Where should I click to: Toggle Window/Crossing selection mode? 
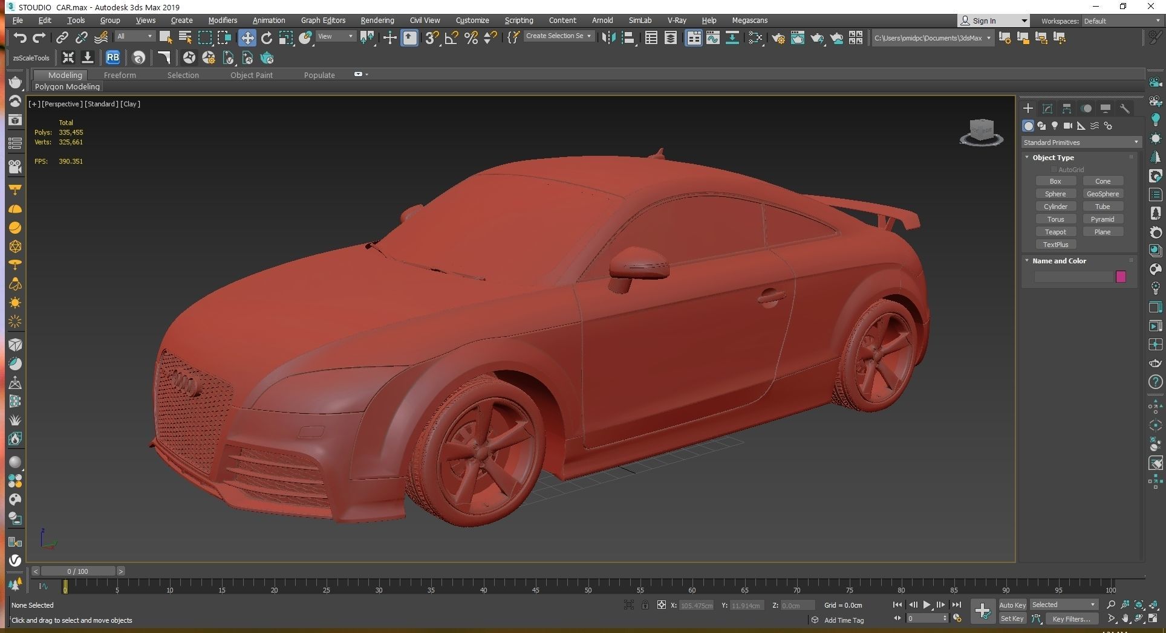(x=224, y=37)
